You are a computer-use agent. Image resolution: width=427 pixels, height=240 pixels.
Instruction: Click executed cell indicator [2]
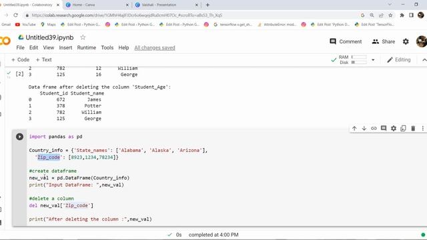(19, 74)
